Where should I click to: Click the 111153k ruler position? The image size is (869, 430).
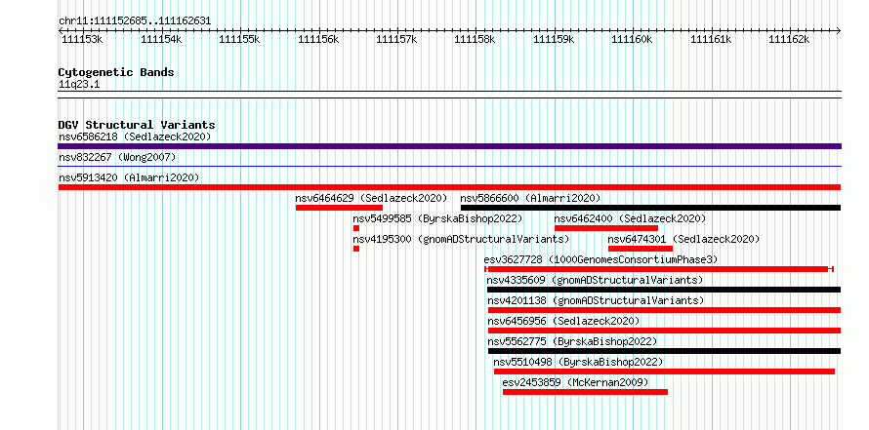point(82,39)
